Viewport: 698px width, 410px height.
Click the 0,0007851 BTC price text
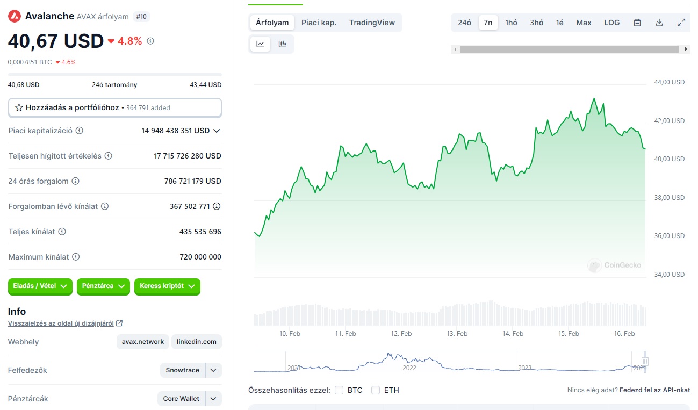[x=30, y=62]
